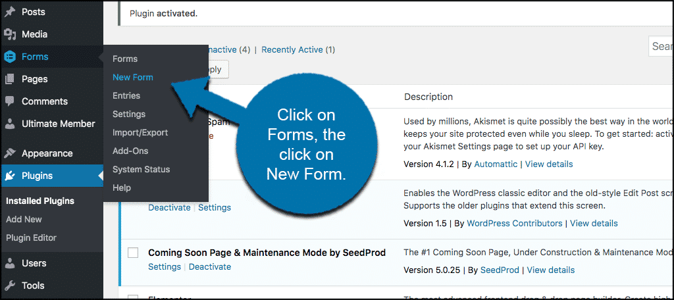Image resolution: width=674 pixels, height=300 pixels.
Task: Click the Pages icon in sidebar
Action: point(9,79)
